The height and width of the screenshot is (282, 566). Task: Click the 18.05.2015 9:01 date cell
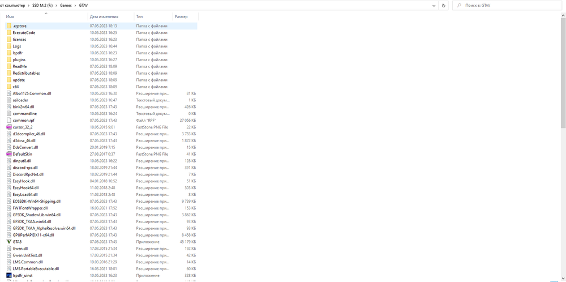point(101,127)
